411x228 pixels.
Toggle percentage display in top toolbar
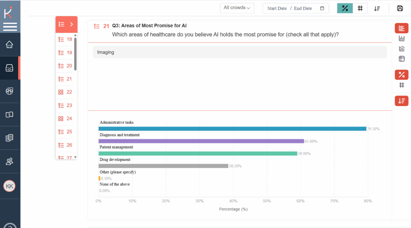point(345,8)
